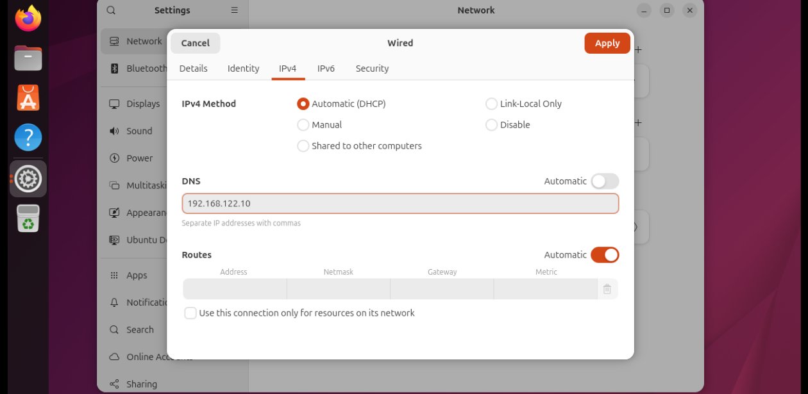Delete route row with trash icon
This screenshot has height=394, width=808.
coord(607,290)
